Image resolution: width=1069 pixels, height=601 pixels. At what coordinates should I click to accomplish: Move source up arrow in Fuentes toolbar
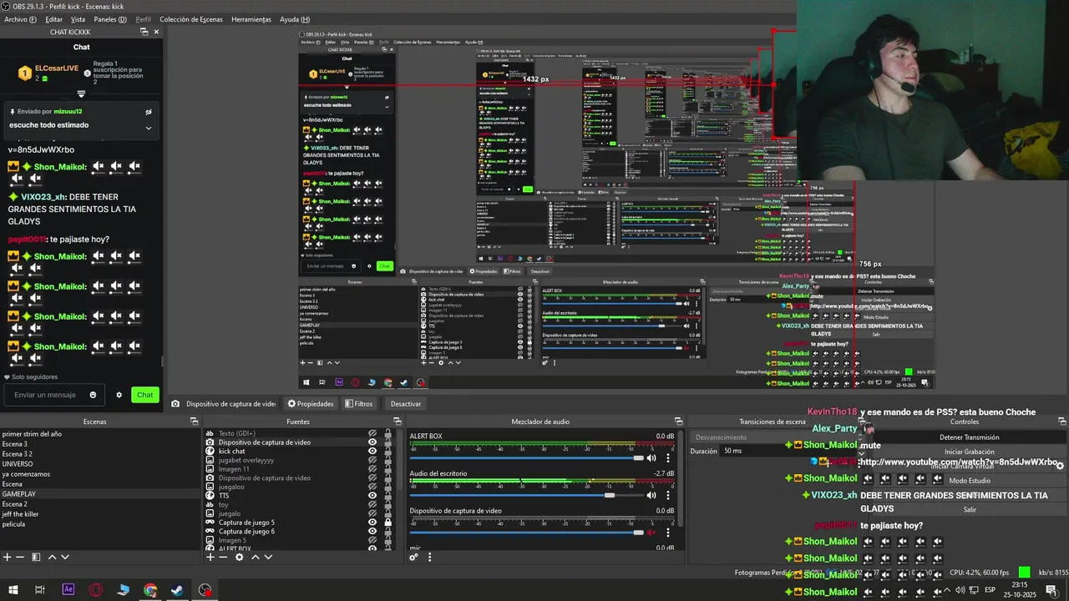[x=256, y=557]
